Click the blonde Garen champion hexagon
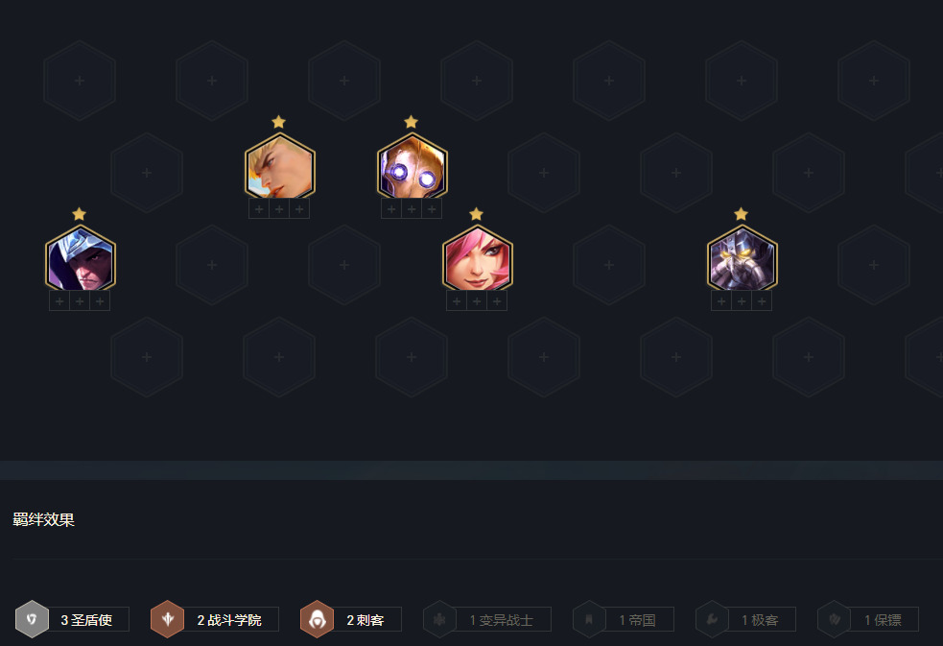Screen dimensions: 943x646 click(x=280, y=167)
